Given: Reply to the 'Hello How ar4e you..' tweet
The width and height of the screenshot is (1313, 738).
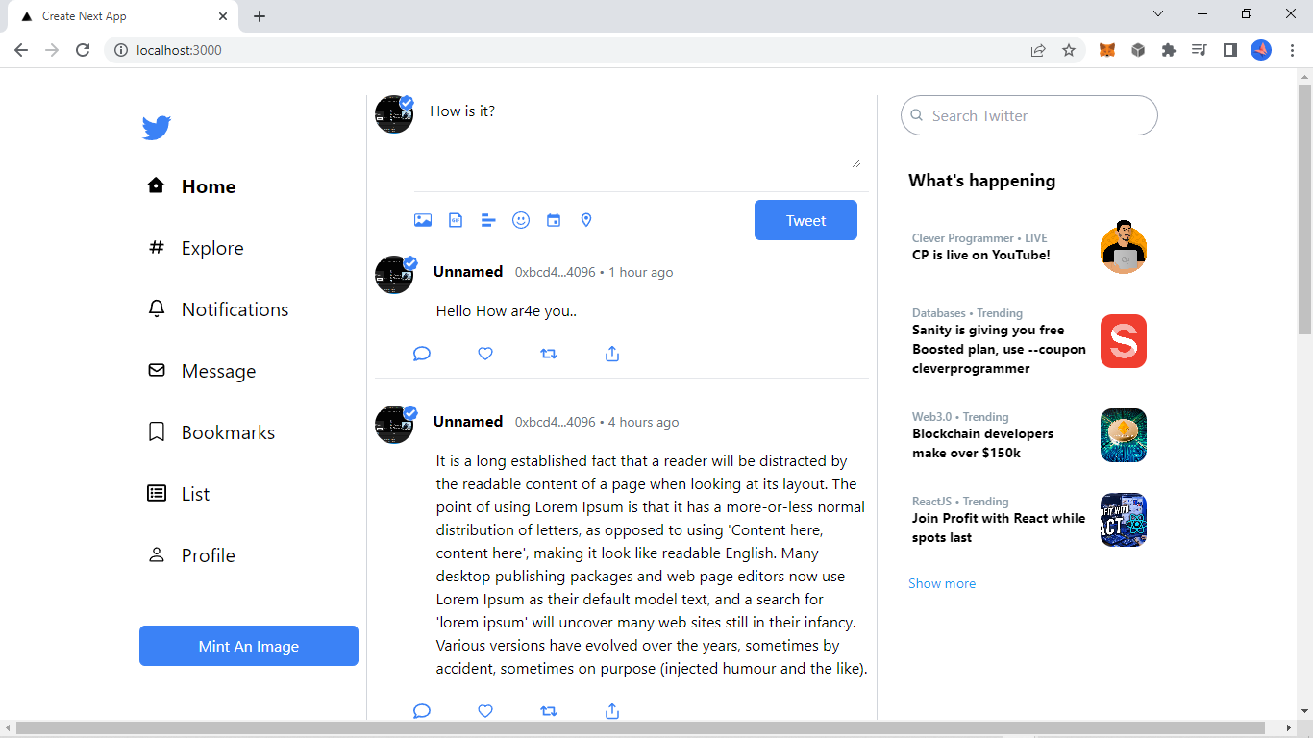Looking at the screenshot, I should [421, 354].
